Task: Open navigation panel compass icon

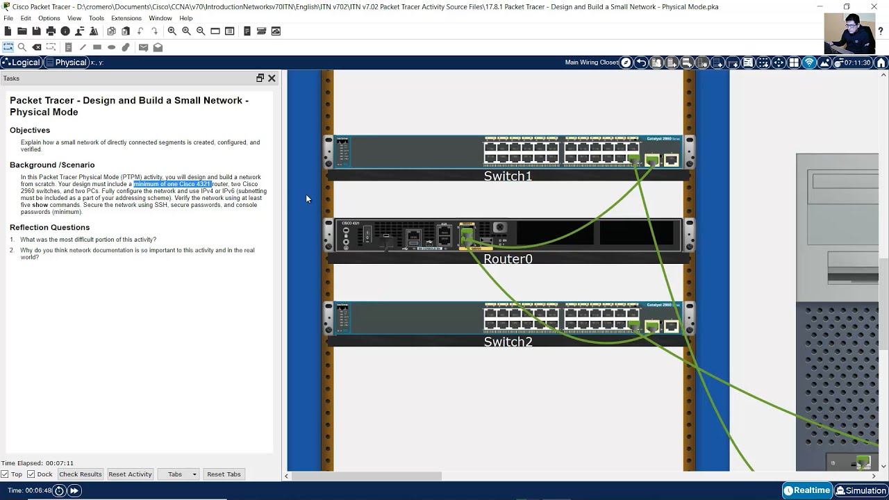Action: (626, 62)
